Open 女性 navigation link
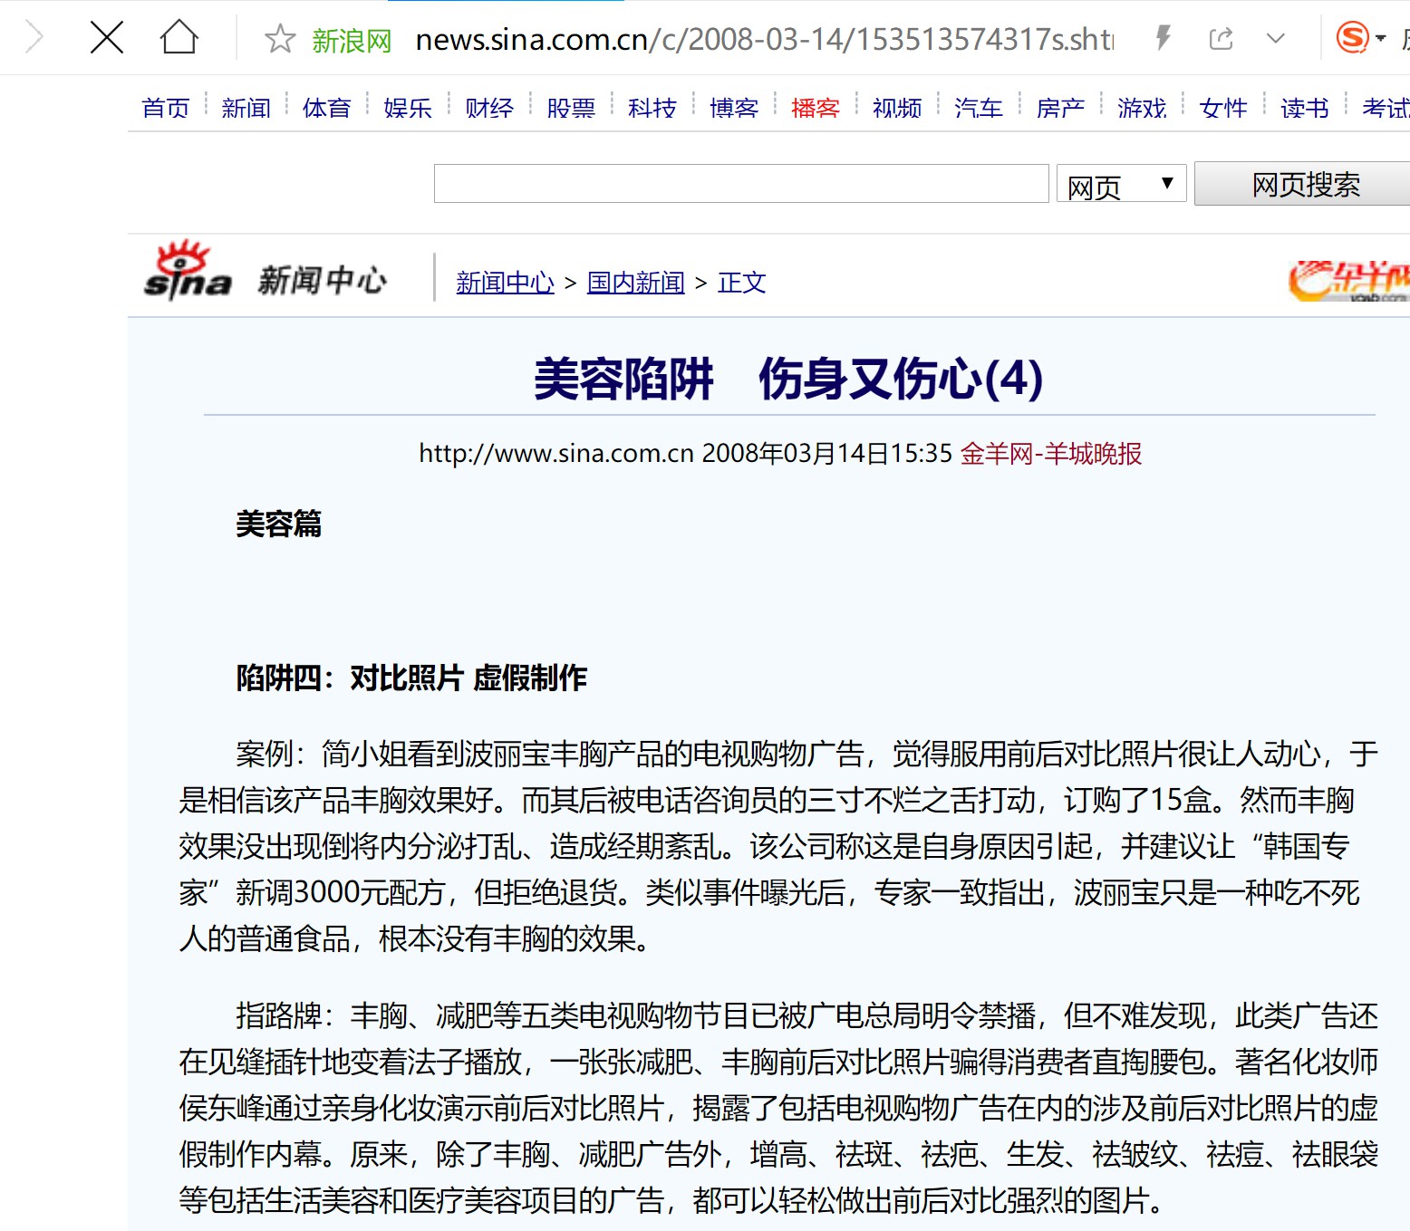 [1223, 109]
